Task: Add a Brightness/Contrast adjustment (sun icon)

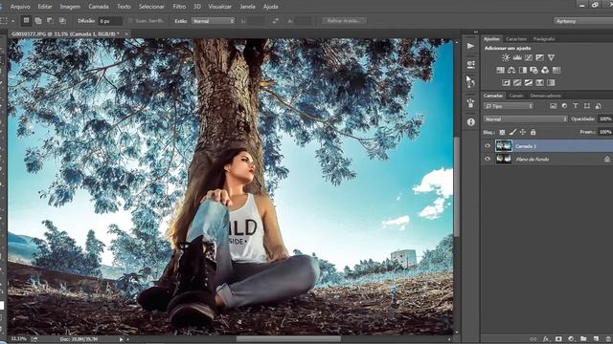Action: (x=506, y=57)
